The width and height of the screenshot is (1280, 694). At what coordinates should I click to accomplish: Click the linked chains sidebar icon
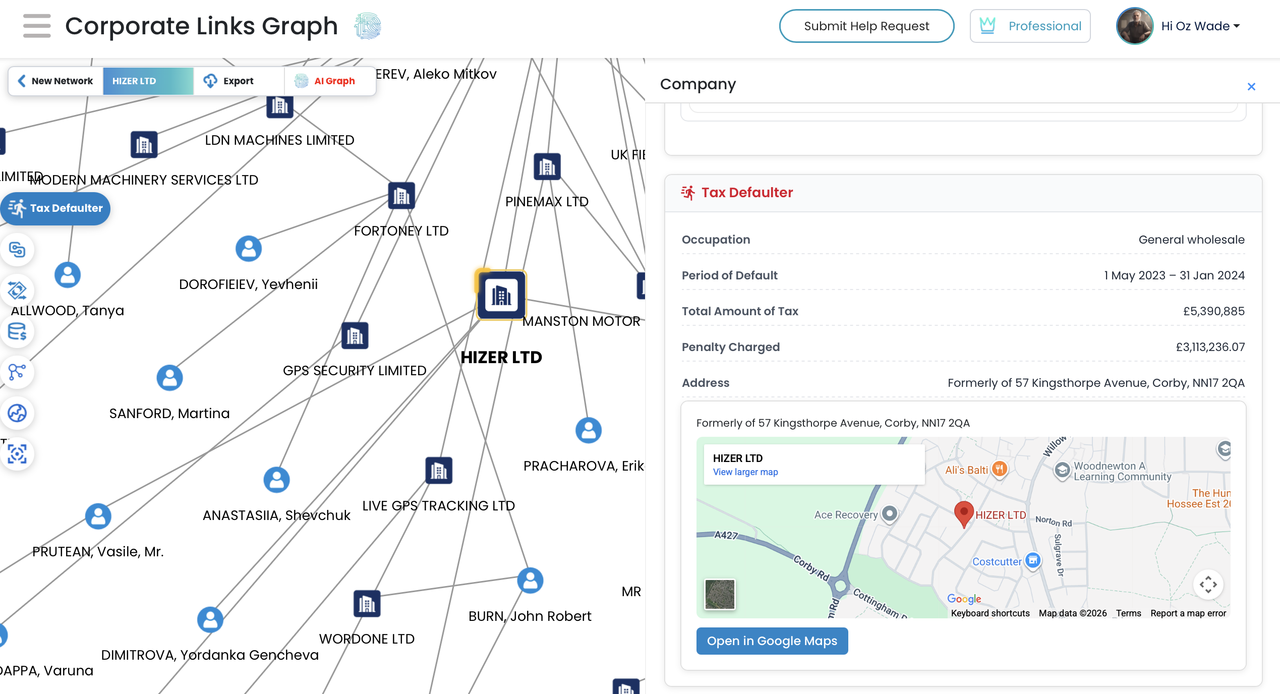(17, 250)
